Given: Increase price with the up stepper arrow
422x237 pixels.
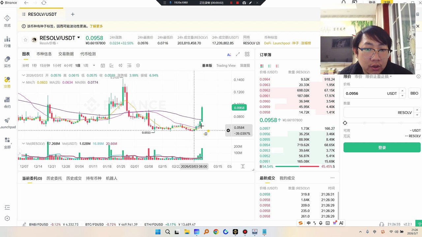Looking at the screenshot, I should click(x=402, y=91).
